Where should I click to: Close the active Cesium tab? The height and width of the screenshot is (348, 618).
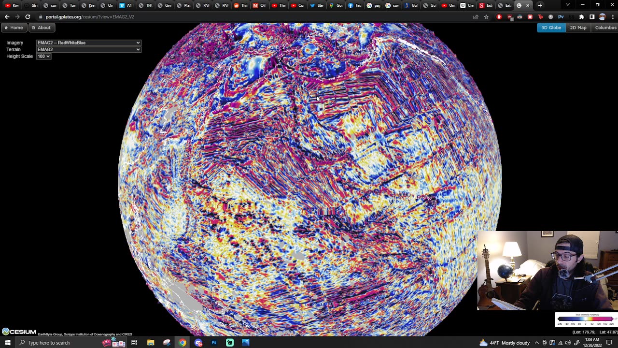click(x=528, y=5)
